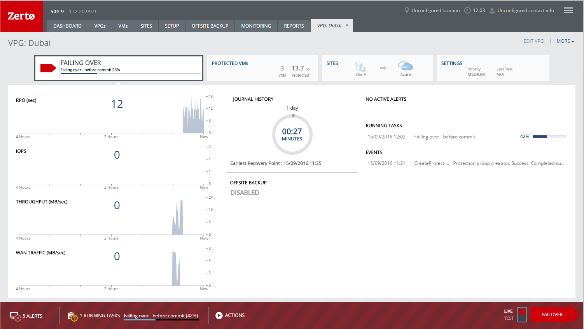The height and width of the screenshot is (329, 584).
Task: Click the running task dated 15/09/2016 12:02
Action: (466, 137)
